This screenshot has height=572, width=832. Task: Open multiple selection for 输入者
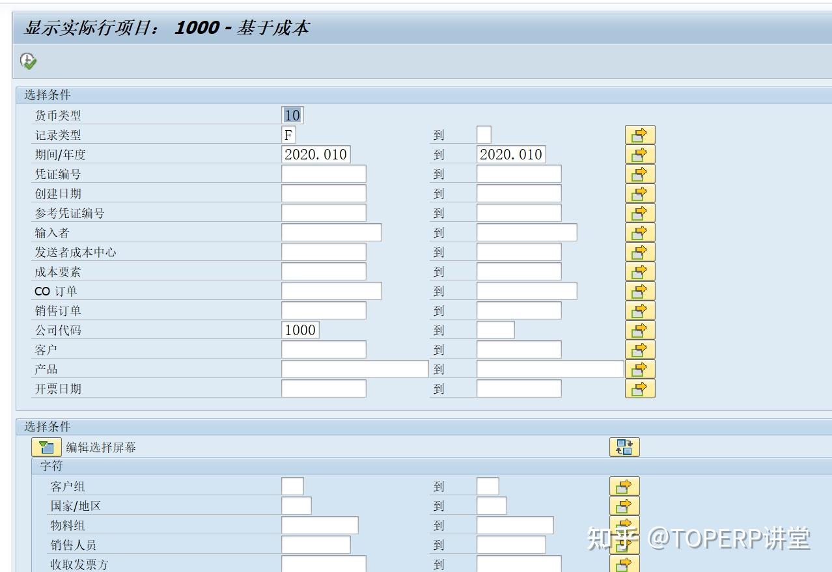click(x=639, y=232)
